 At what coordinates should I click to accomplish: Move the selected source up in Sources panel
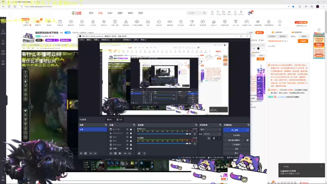[x=125, y=153]
